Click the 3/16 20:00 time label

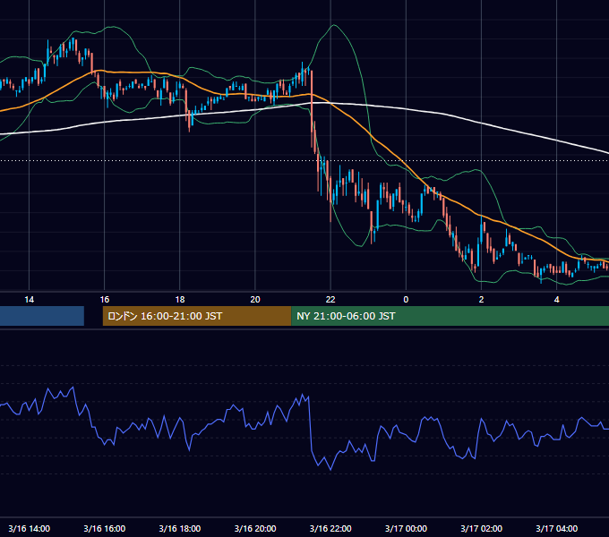tap(255, 528)
